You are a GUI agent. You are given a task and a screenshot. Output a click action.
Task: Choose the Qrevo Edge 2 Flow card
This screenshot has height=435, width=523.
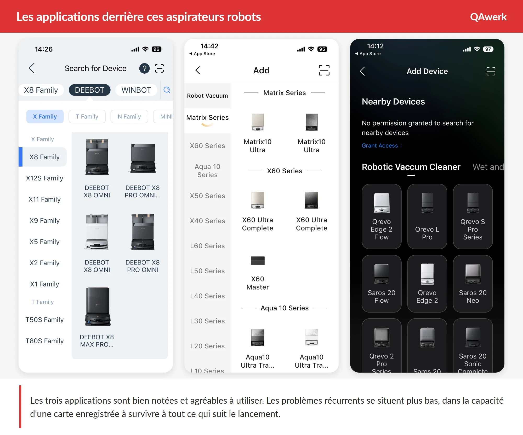click(382, 216)
